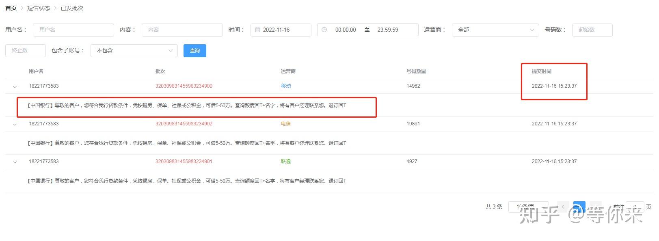Collapse the 电信 row chevron

click(15, 124)
